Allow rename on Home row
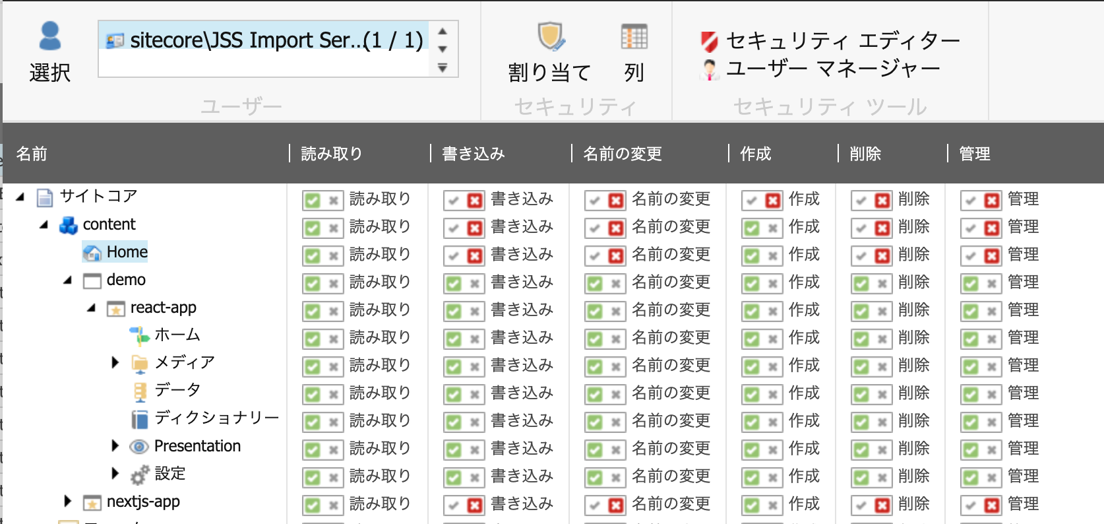1104x524 pixels. click(595, 256)
